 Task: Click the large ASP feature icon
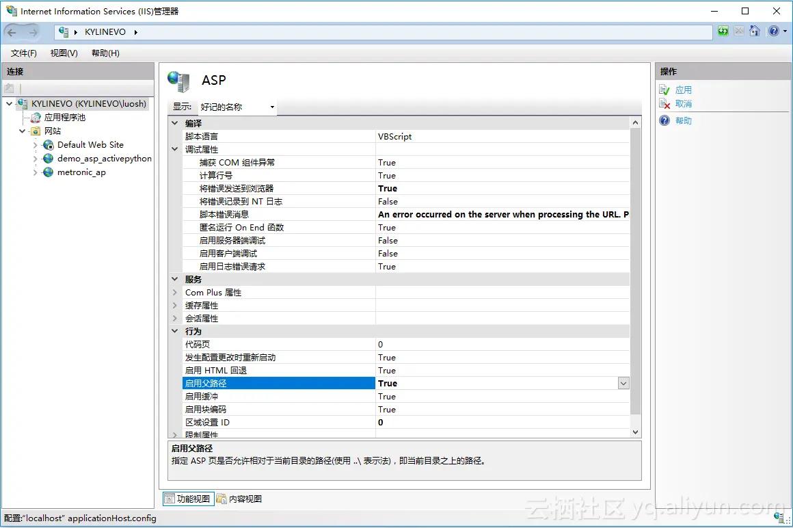pyautogui.click(x=178, y=81)
